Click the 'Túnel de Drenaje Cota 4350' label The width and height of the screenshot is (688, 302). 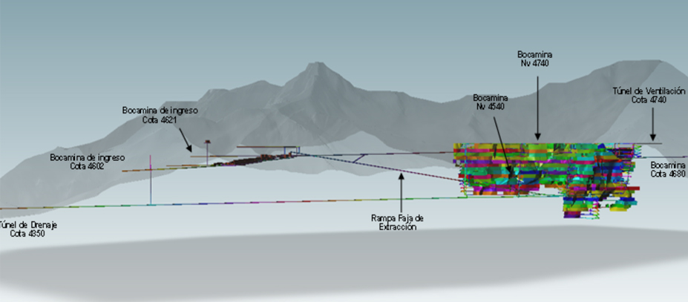coord(28,228)
